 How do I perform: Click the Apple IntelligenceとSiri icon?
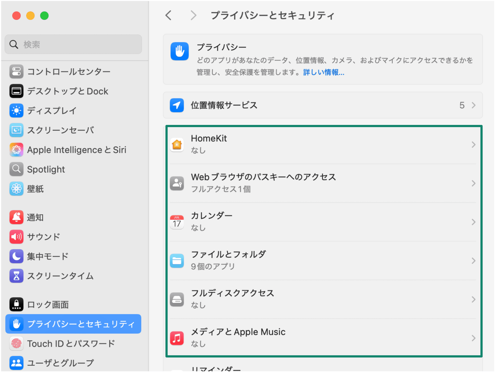[16, 150]
